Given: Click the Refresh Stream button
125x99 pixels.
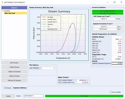Looking at the screenshot, I should click(x=15, y=76).
